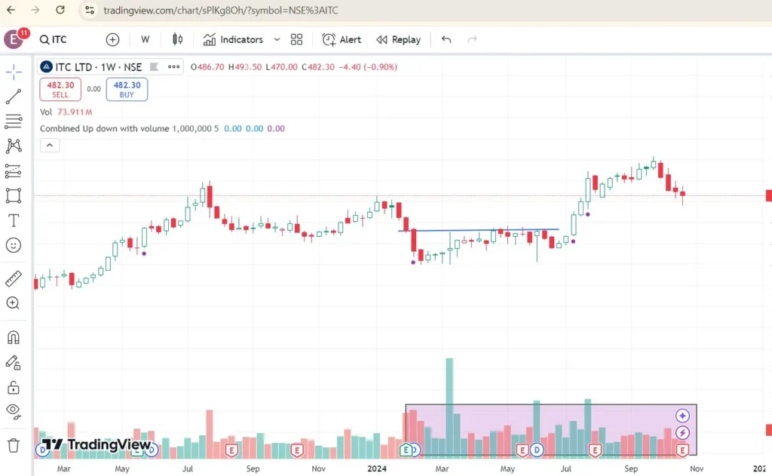772x476 pixels.
Task: Expand the Indicators favorites dropdown arrow
Action: pyautogui.click(x=277, y=40)
